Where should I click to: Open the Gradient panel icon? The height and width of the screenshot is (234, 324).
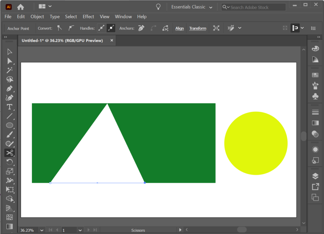tap(315, 123)
